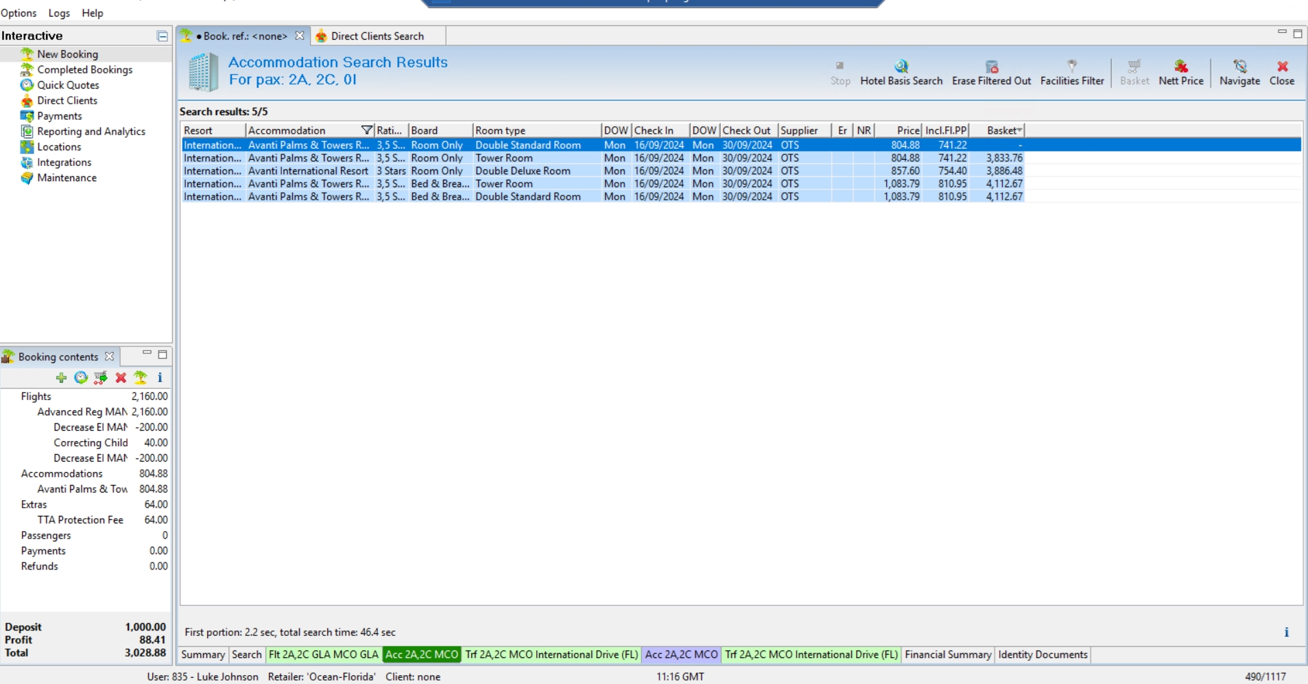Select Passengers in Booking contents
This screenshot has height=684, width=1308.
point(46,535)
